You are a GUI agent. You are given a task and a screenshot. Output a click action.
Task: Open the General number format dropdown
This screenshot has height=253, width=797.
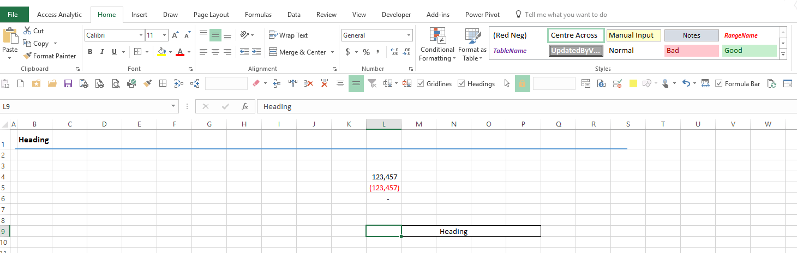(409, 35)
